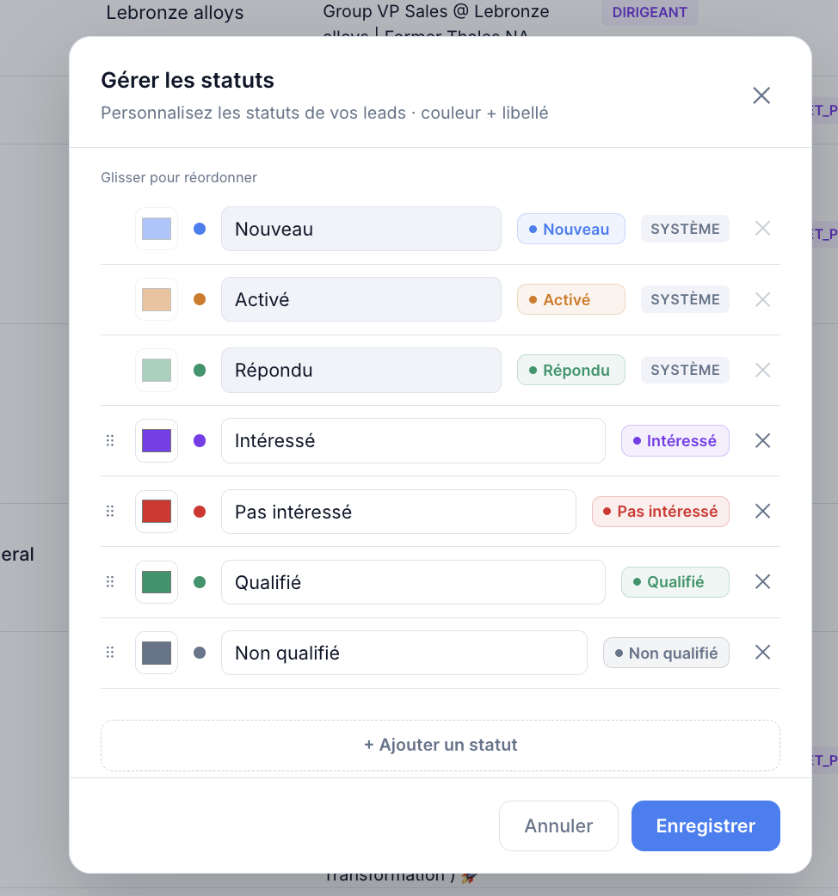The height and width of the screenshot is (896, 838).
Task: Click the DIRIGEANT tag in background table
Action: [650, 13]
